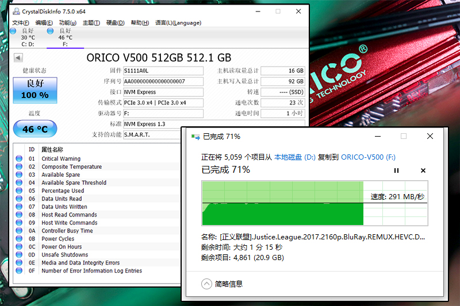Screen dimensions: 460x306
Task: Click the copy speed progress graph
Action: (315, 203)
